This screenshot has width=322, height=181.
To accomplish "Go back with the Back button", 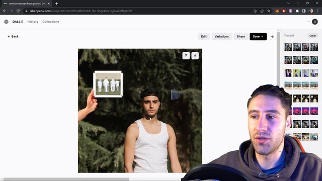I will pyautogui.click(x=13, y=37).
